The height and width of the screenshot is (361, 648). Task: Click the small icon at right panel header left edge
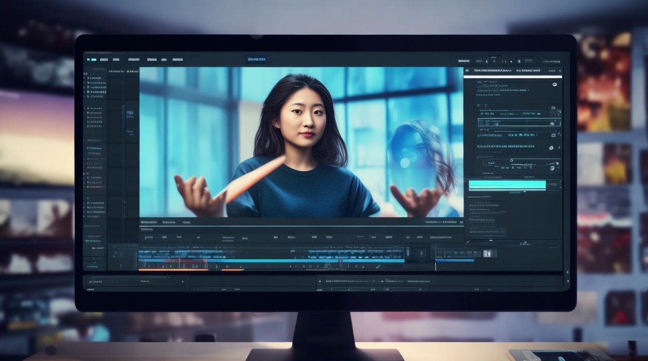[467, 70]
